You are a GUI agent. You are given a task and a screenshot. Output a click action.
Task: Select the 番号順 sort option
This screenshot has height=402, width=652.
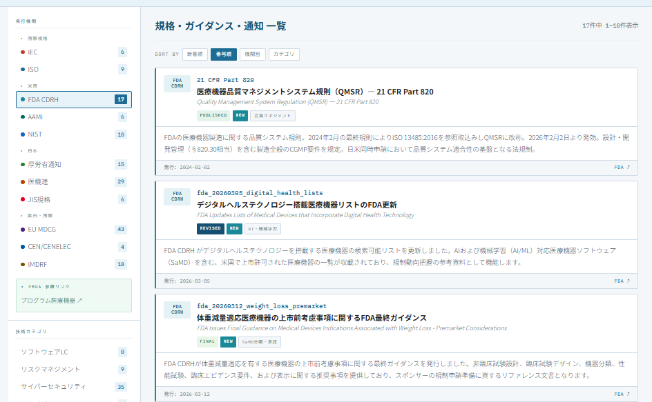pos(224,54)
